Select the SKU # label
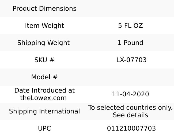This screenshot has height=137, width=174. (x=44, y=60)
